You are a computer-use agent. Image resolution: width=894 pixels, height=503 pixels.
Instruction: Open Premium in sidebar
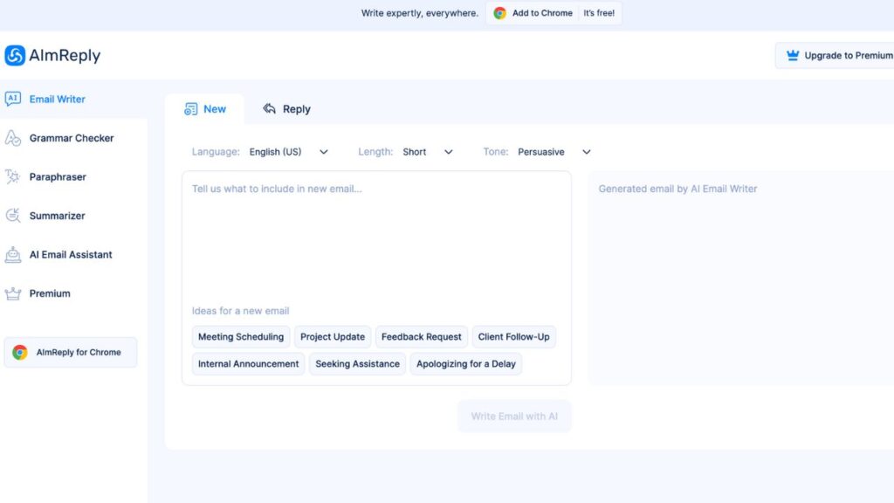73,293
